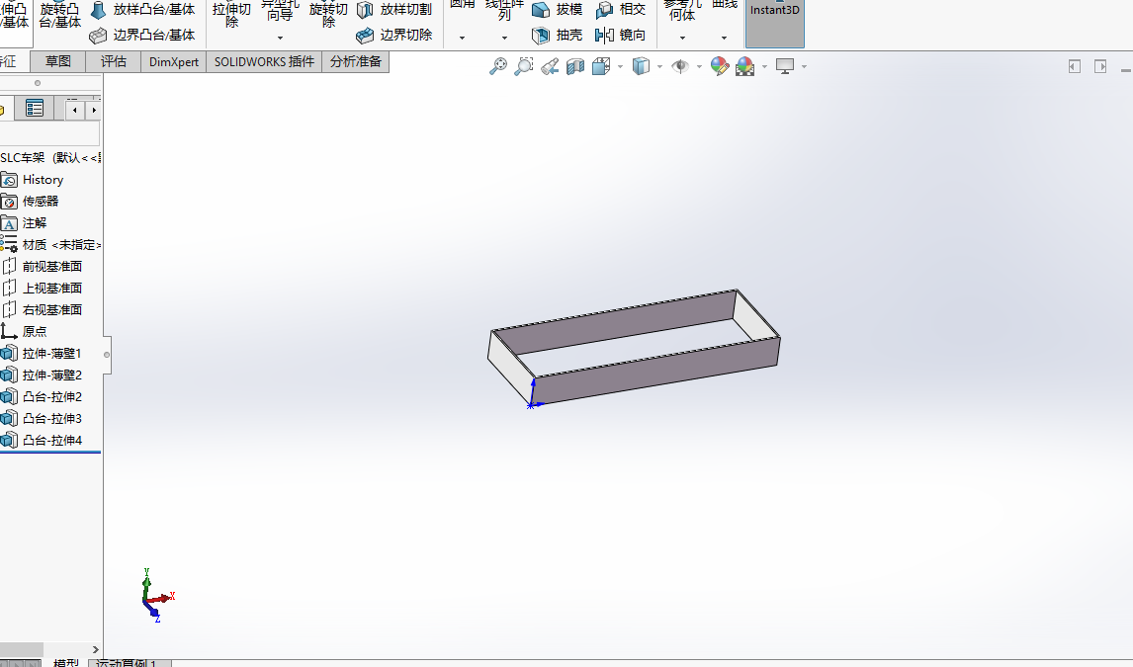The width and height of the screenshot is (1133, 667).
Task: Click the 镜向 mirror tool icon
Action: [x=604, y=36]
